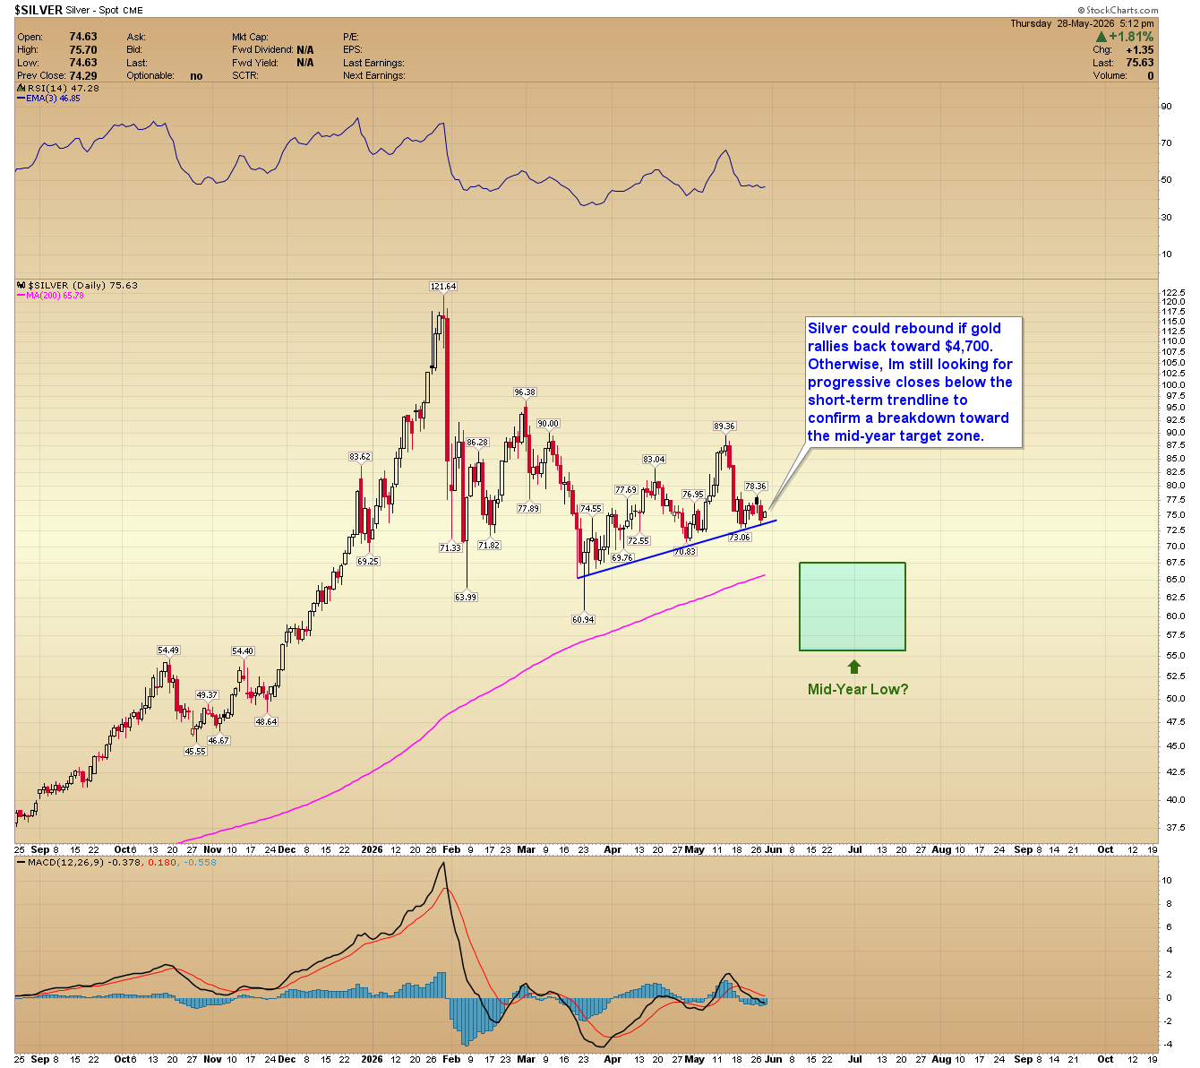Click the 96.38 high label

click(x=525, y=392)
